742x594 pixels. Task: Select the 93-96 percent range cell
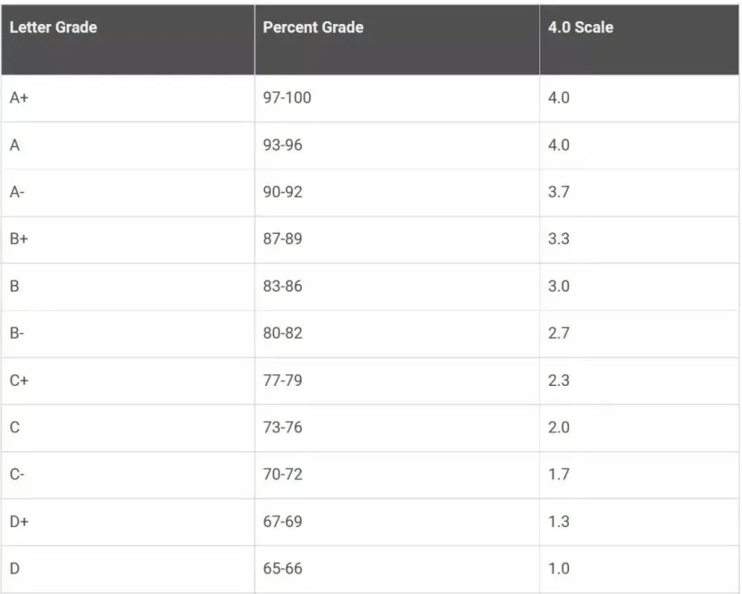[282, 146]
